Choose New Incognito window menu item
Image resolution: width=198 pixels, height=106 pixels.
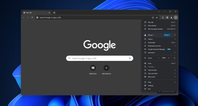tap(160, 29)
